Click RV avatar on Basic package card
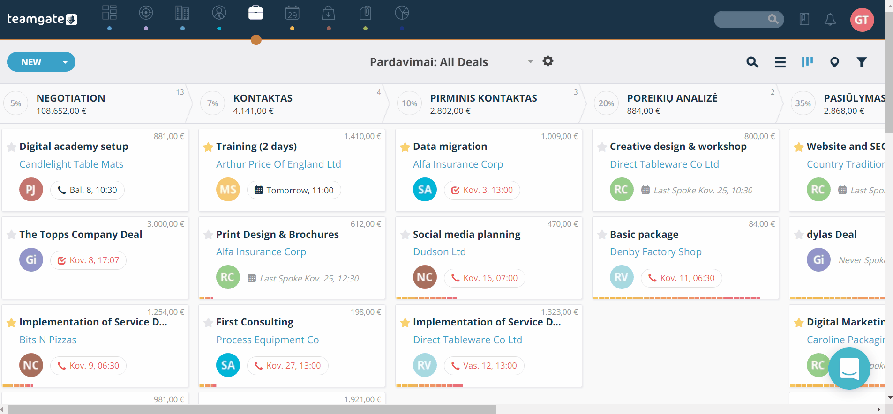The width and height of the screenshot is (893, 414). 622,277
